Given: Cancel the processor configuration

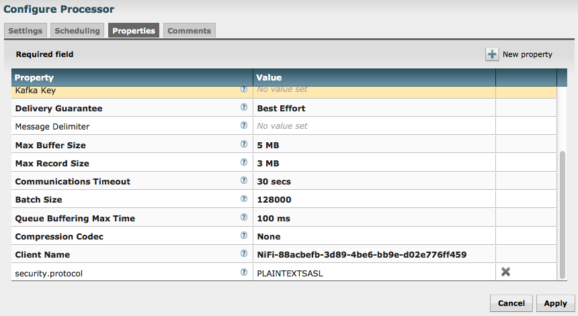Looking at the screenshot, I should (x=511, y=303).
